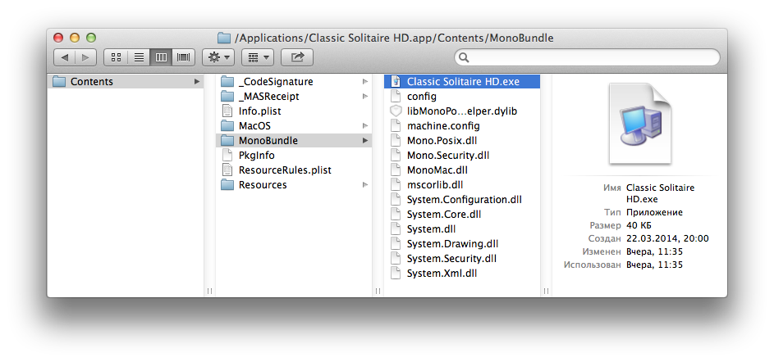Click the PkgInfo file icon
The height and width of the screenshot is (362, 774).
227,156
